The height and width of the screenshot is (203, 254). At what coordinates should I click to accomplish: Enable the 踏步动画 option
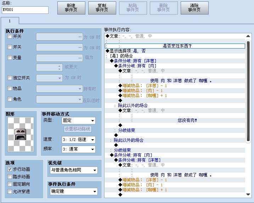10,176
